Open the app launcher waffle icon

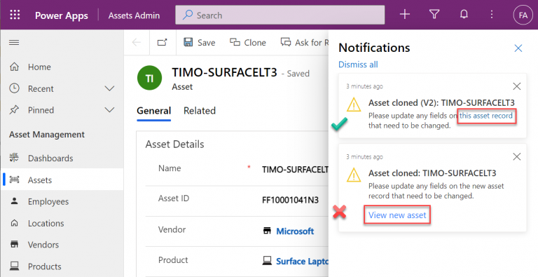(x=15, y=15)
